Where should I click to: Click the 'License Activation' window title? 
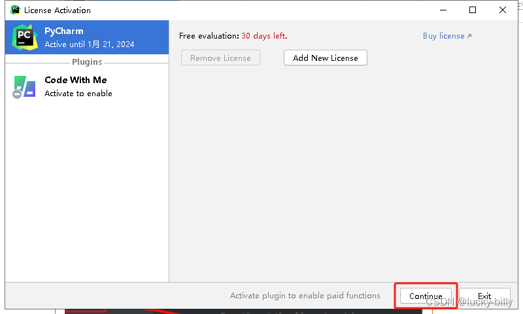(x=58, y=10)
